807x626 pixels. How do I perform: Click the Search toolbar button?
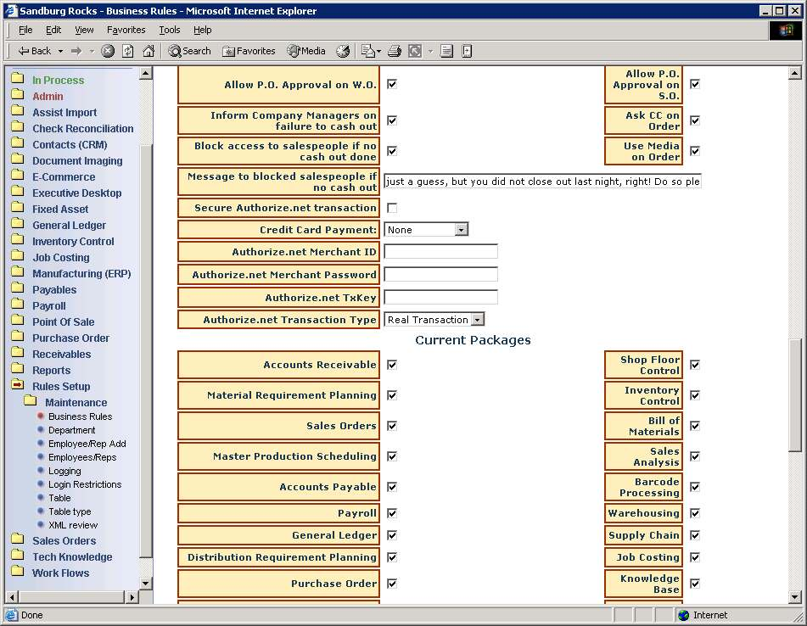tap(189, 51)
